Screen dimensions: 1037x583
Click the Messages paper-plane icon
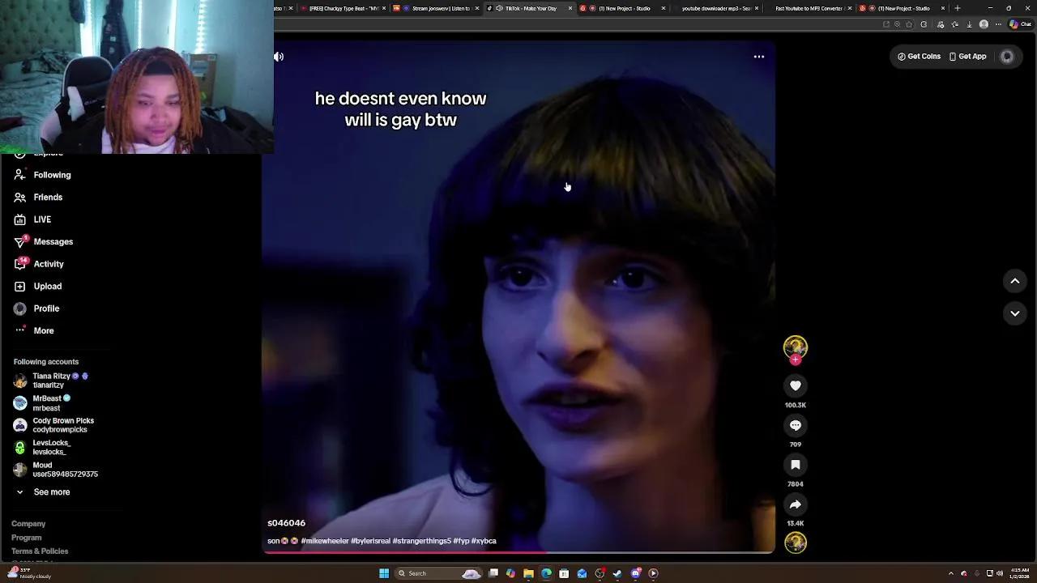19,242
